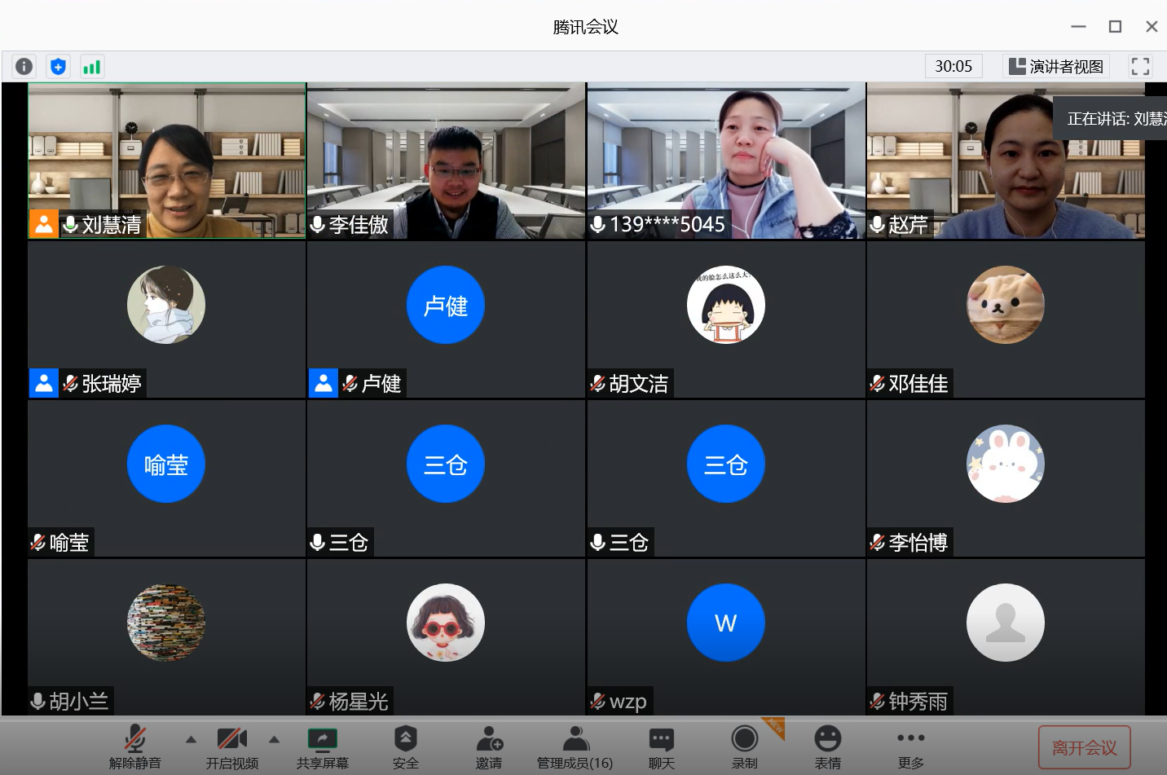Open the 更多 more options menu

point(910,746)
